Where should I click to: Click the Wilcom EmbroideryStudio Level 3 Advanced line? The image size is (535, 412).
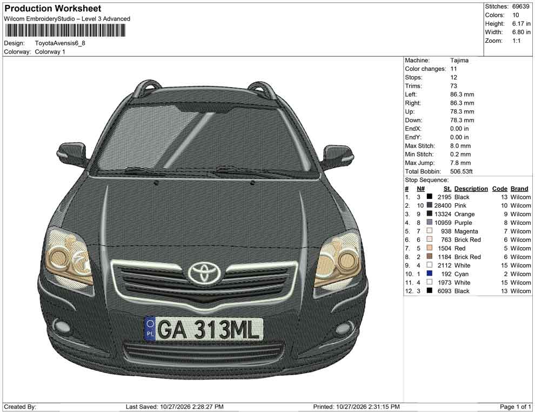point(67,19)
